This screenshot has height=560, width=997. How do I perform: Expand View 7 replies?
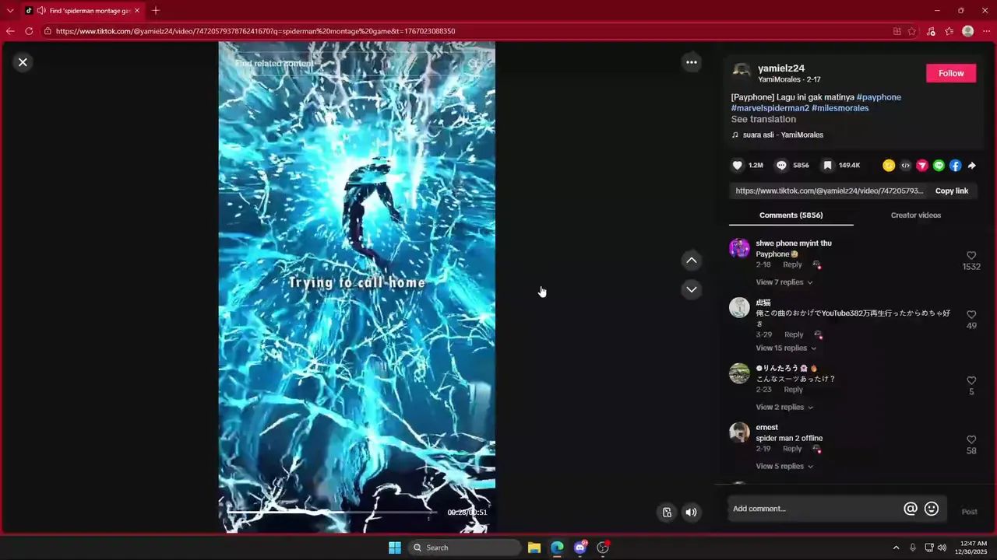tap(784, 282)
